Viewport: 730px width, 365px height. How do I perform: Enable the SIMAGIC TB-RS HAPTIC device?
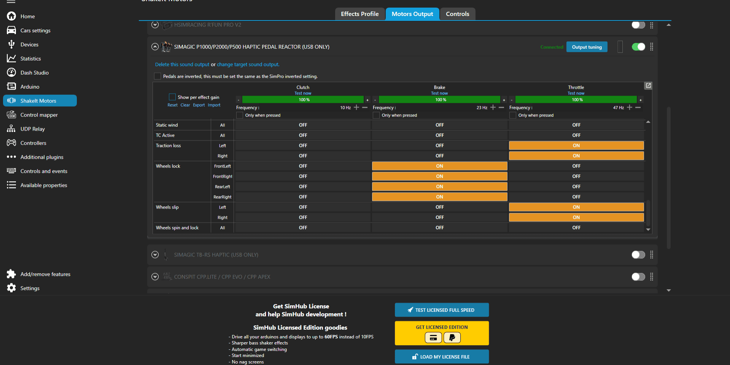click(x=638, y=255)
